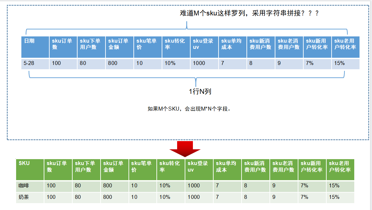The image size is (372, 210).
Task: Click 'sku登录uv' header in green table
Action: (199, 169)
